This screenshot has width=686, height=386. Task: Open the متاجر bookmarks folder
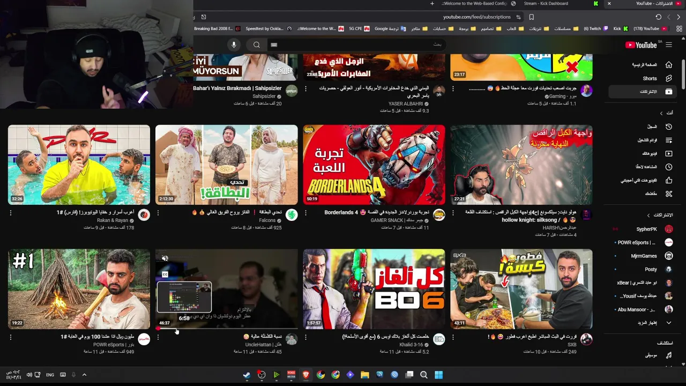(x=419, y=28)
